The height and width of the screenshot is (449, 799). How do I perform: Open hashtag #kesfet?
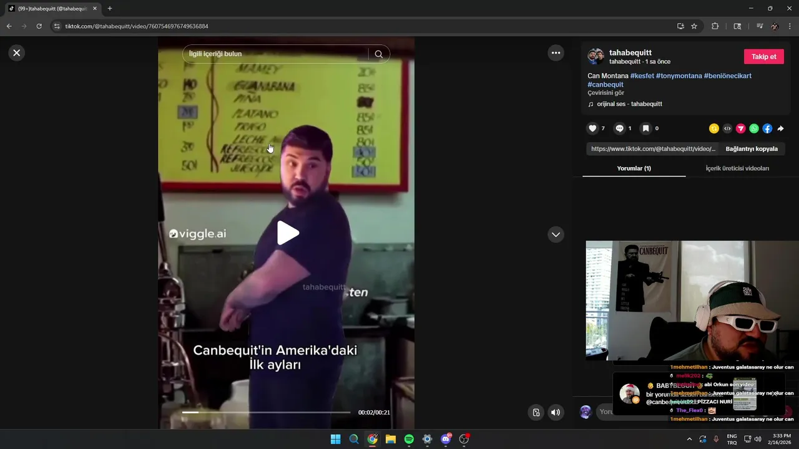tap(642, 75)
